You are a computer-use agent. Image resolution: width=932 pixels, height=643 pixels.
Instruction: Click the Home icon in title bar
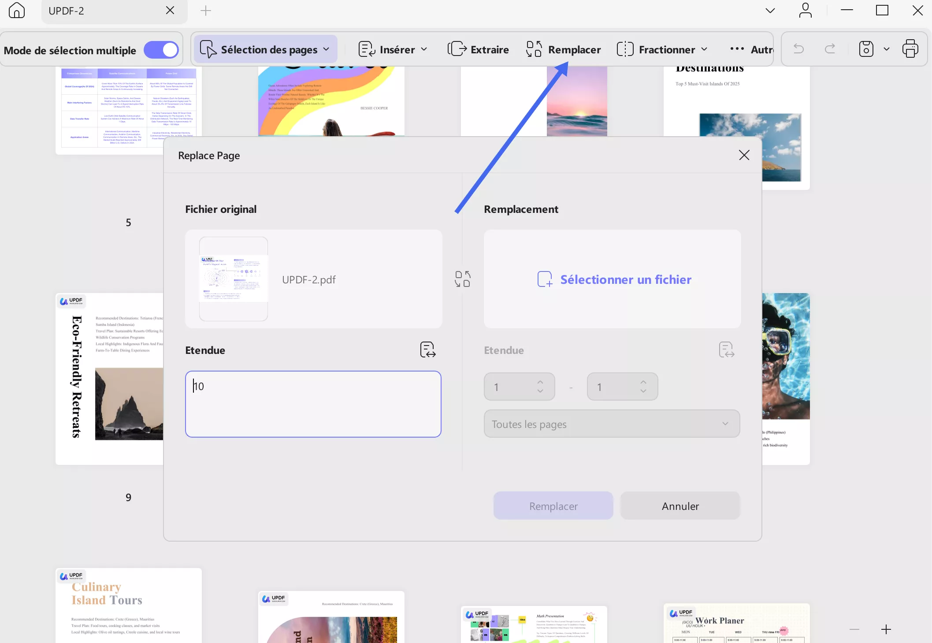(x=17, y=10)
